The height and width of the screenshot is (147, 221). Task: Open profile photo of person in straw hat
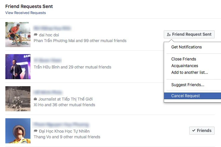click(x=18, y=131)
